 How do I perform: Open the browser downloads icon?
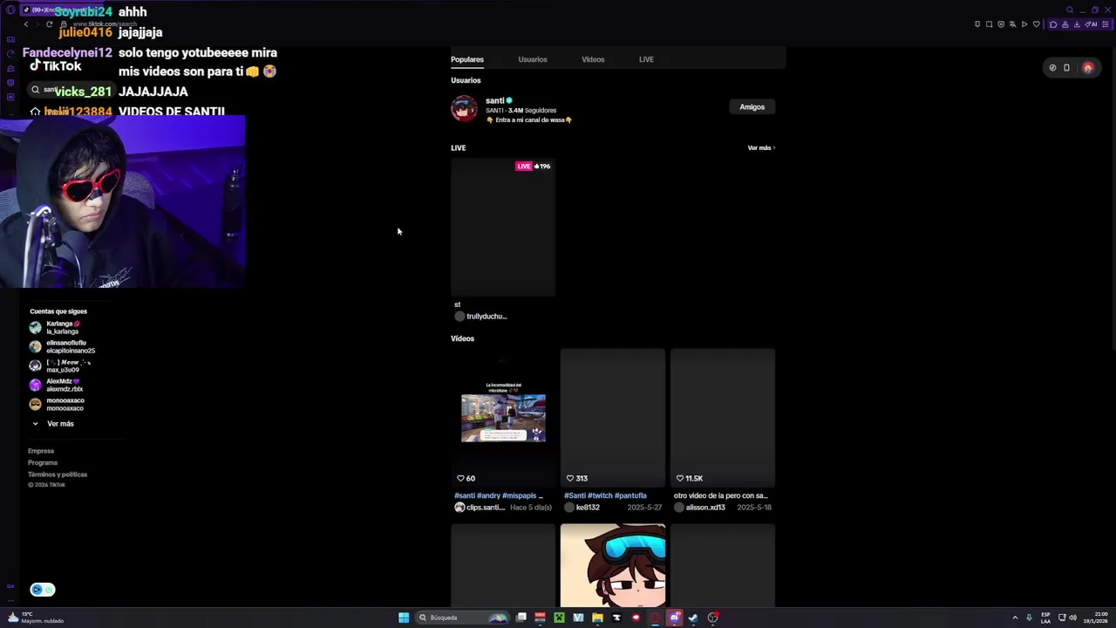pyautogui.click(x=1077, y=24)
